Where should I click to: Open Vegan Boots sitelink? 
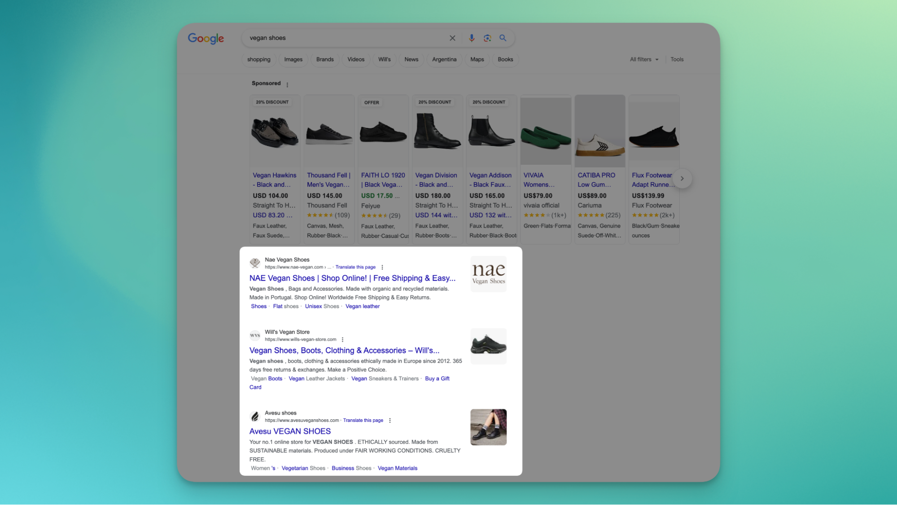tap(267, 379)
